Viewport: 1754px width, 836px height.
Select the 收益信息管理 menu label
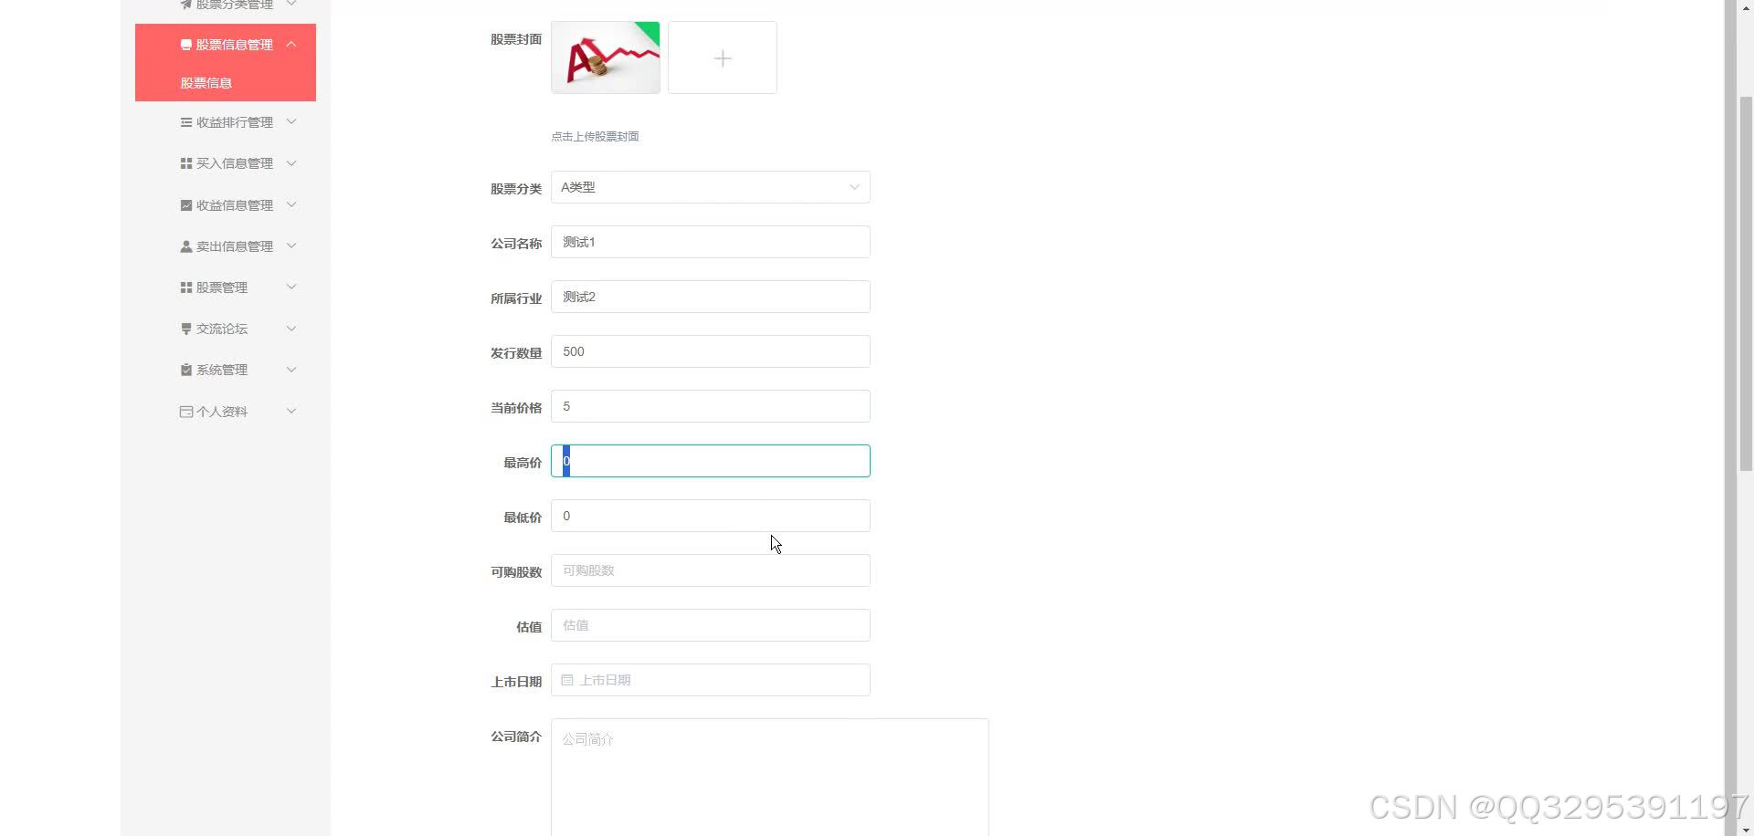coord(235,205)
